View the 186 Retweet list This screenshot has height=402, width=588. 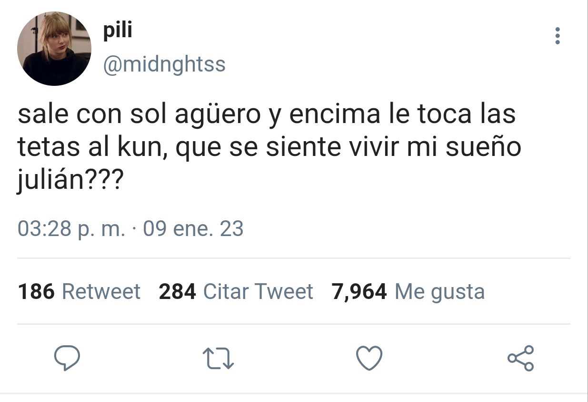click(x=79, y=291)
